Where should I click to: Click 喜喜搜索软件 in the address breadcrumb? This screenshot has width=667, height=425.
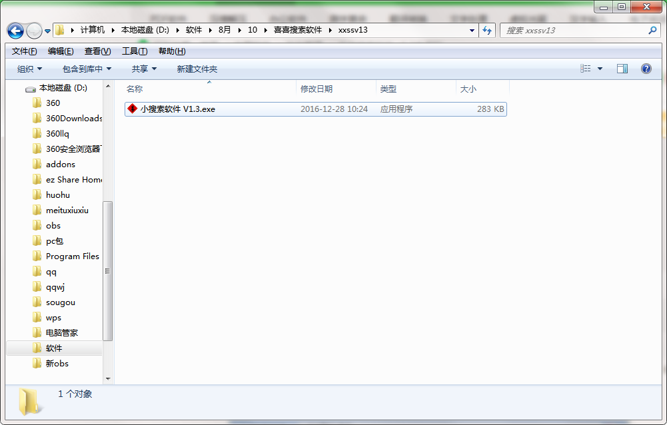click(298, 30)
